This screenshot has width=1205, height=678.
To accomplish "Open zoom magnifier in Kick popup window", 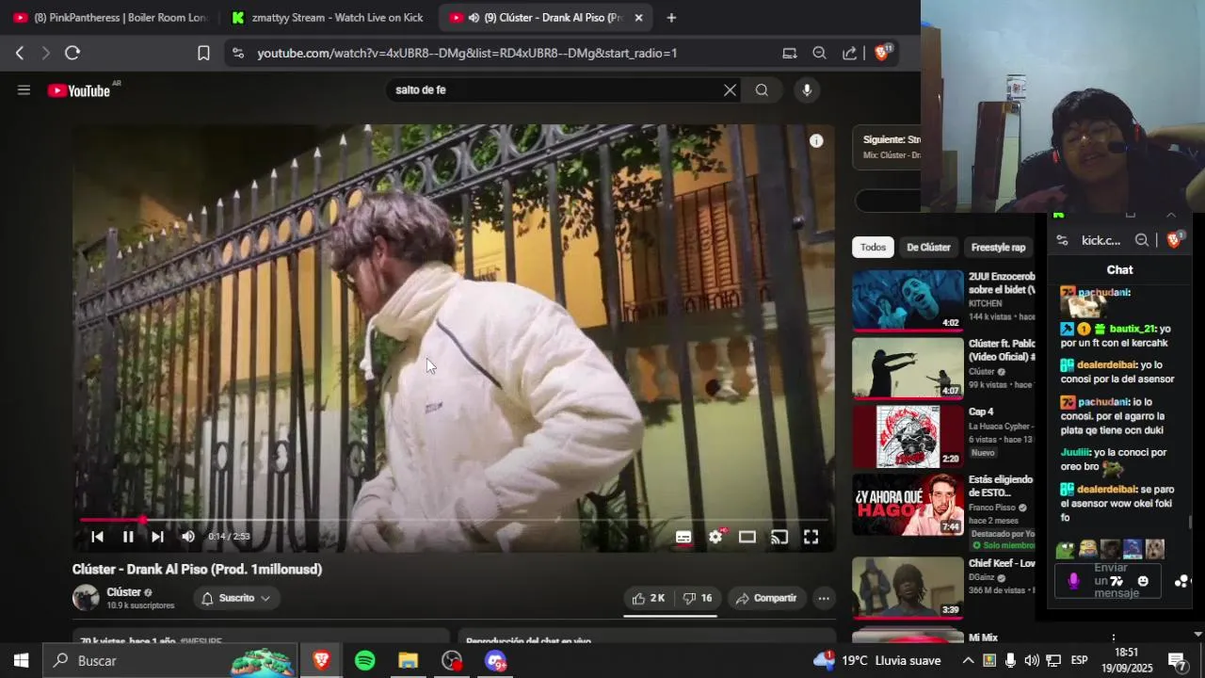I will coord(1141,240).
